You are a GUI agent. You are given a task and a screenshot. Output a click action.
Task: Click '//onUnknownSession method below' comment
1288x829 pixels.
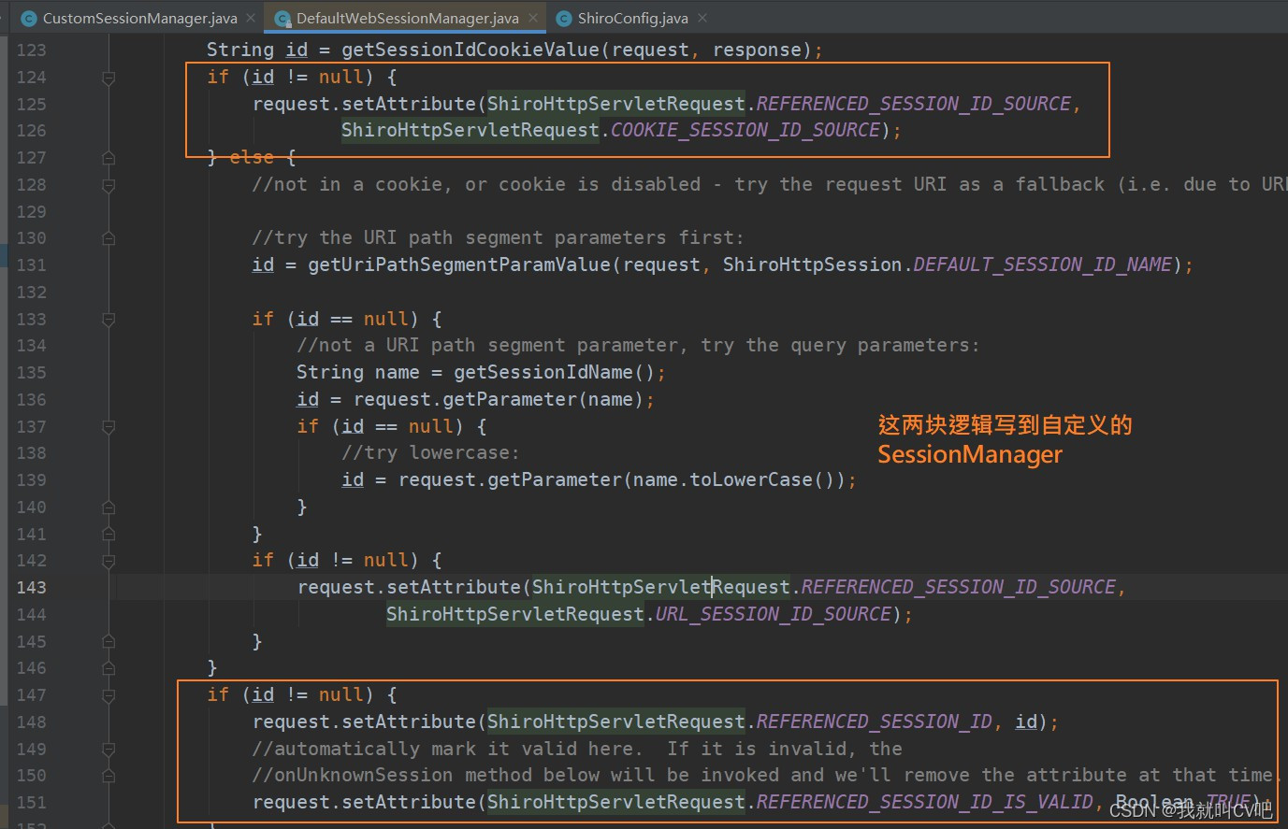click(767, 776)
